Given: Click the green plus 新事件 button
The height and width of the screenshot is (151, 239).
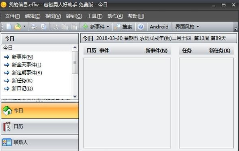Looking at the screenshot, I should pos(94,27).
